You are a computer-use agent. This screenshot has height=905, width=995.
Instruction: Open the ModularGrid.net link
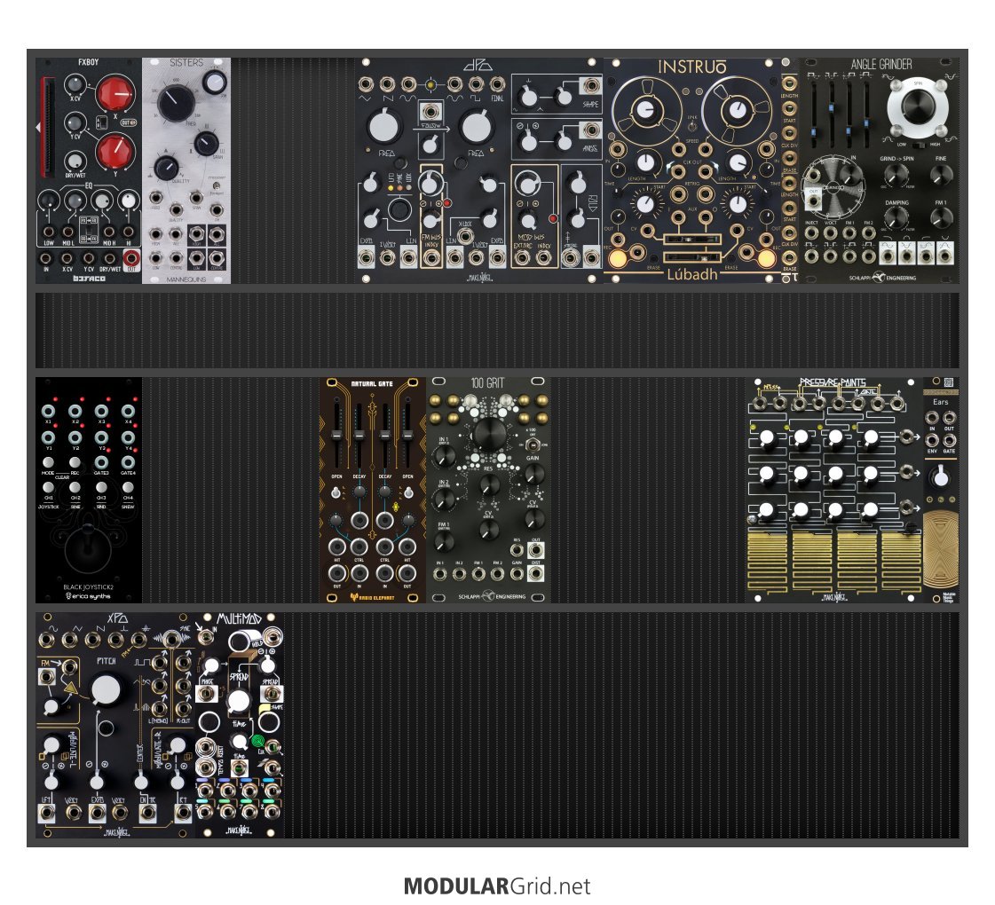(x=497, y=885)
